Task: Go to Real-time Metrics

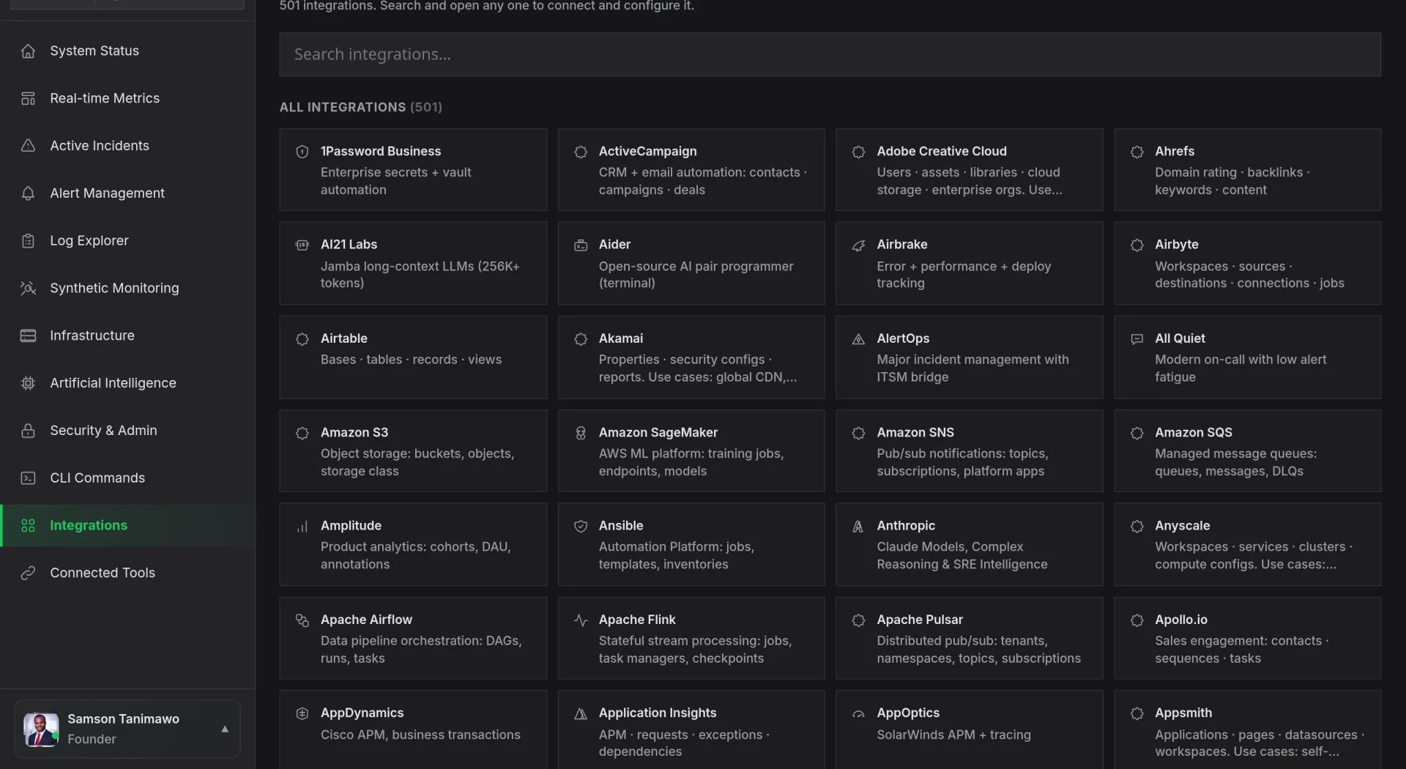Action: pos(127,98)
